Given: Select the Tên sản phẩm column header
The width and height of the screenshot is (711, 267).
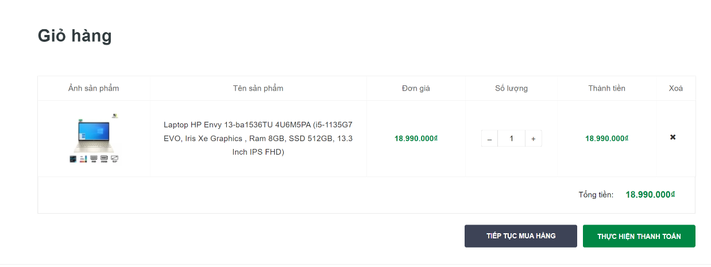Looking at the screenshot, I should click(x=258, y=88).
